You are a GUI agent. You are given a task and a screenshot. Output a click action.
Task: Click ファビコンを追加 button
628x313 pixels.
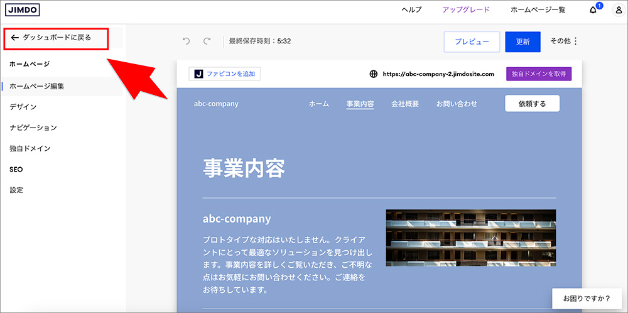point(225,74)
